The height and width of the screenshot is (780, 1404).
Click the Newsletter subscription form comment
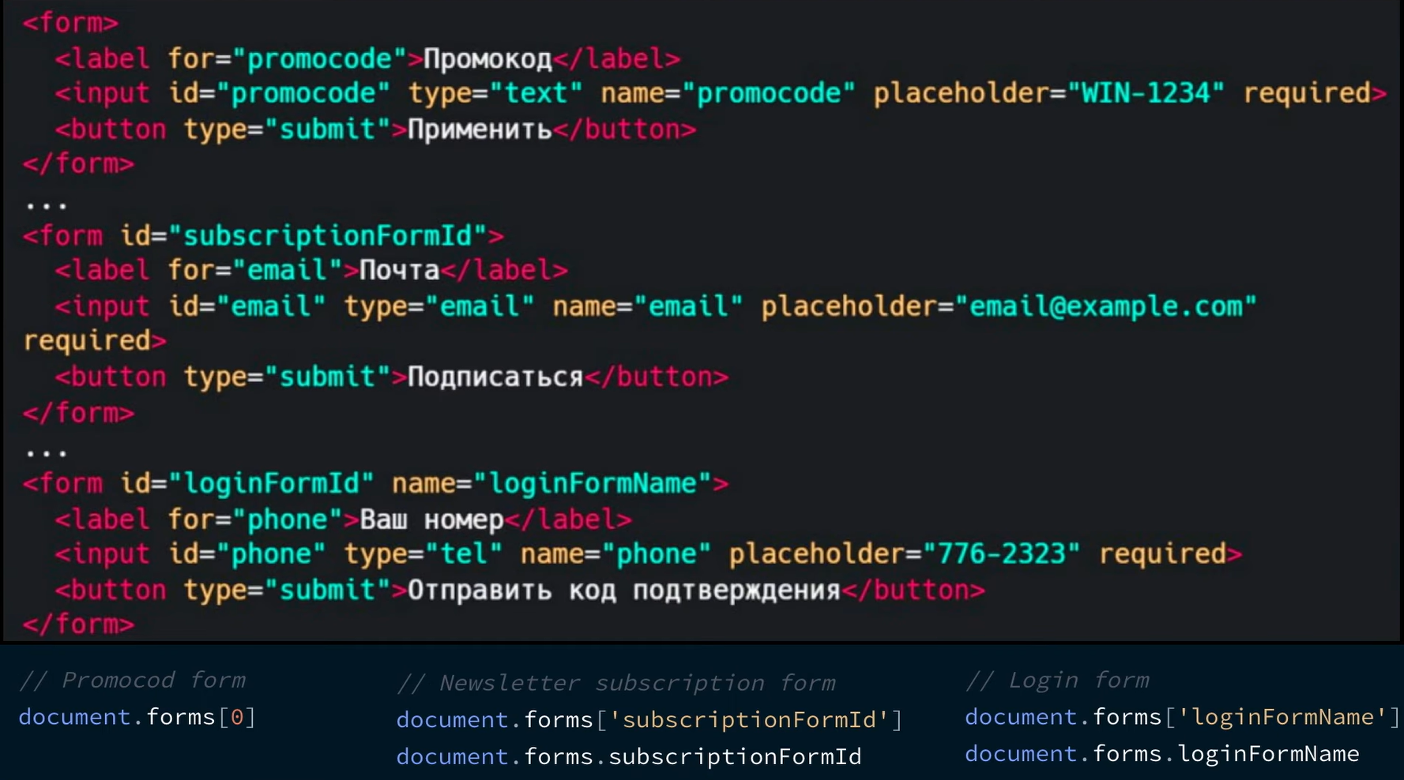[x=616, y=682]
